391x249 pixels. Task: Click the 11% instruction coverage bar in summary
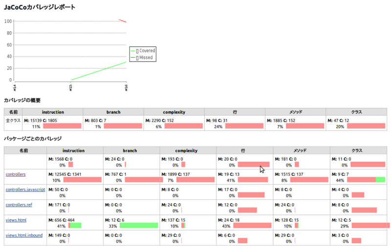(x=62, y=126)
